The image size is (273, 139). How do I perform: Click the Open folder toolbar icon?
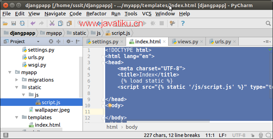(5, 23)
